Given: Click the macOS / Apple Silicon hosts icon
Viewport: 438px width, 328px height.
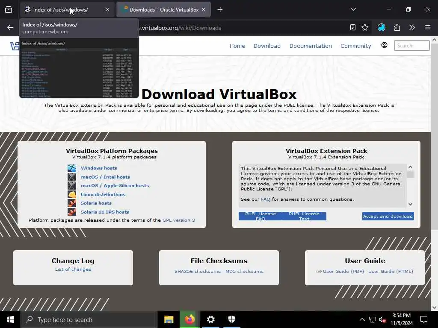Looking at the screenshot, I should pyautogui.click(x=72, y=185).
